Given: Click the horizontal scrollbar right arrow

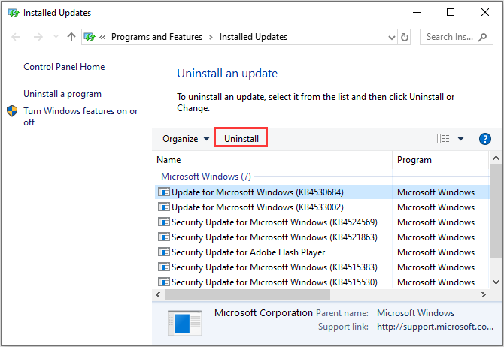Looking at the screenshot, I should 484,294.
